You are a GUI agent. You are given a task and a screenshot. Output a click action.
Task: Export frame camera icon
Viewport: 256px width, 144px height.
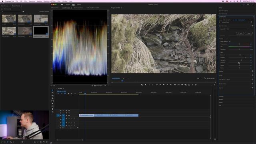click(182, 85)
